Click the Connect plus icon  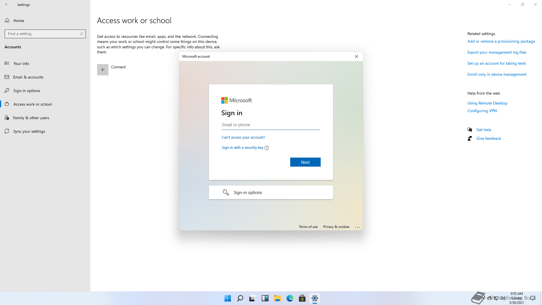pos(102,69)
